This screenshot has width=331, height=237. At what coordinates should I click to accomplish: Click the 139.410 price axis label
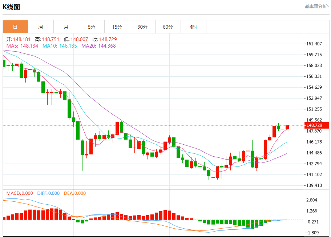(314, 185)
